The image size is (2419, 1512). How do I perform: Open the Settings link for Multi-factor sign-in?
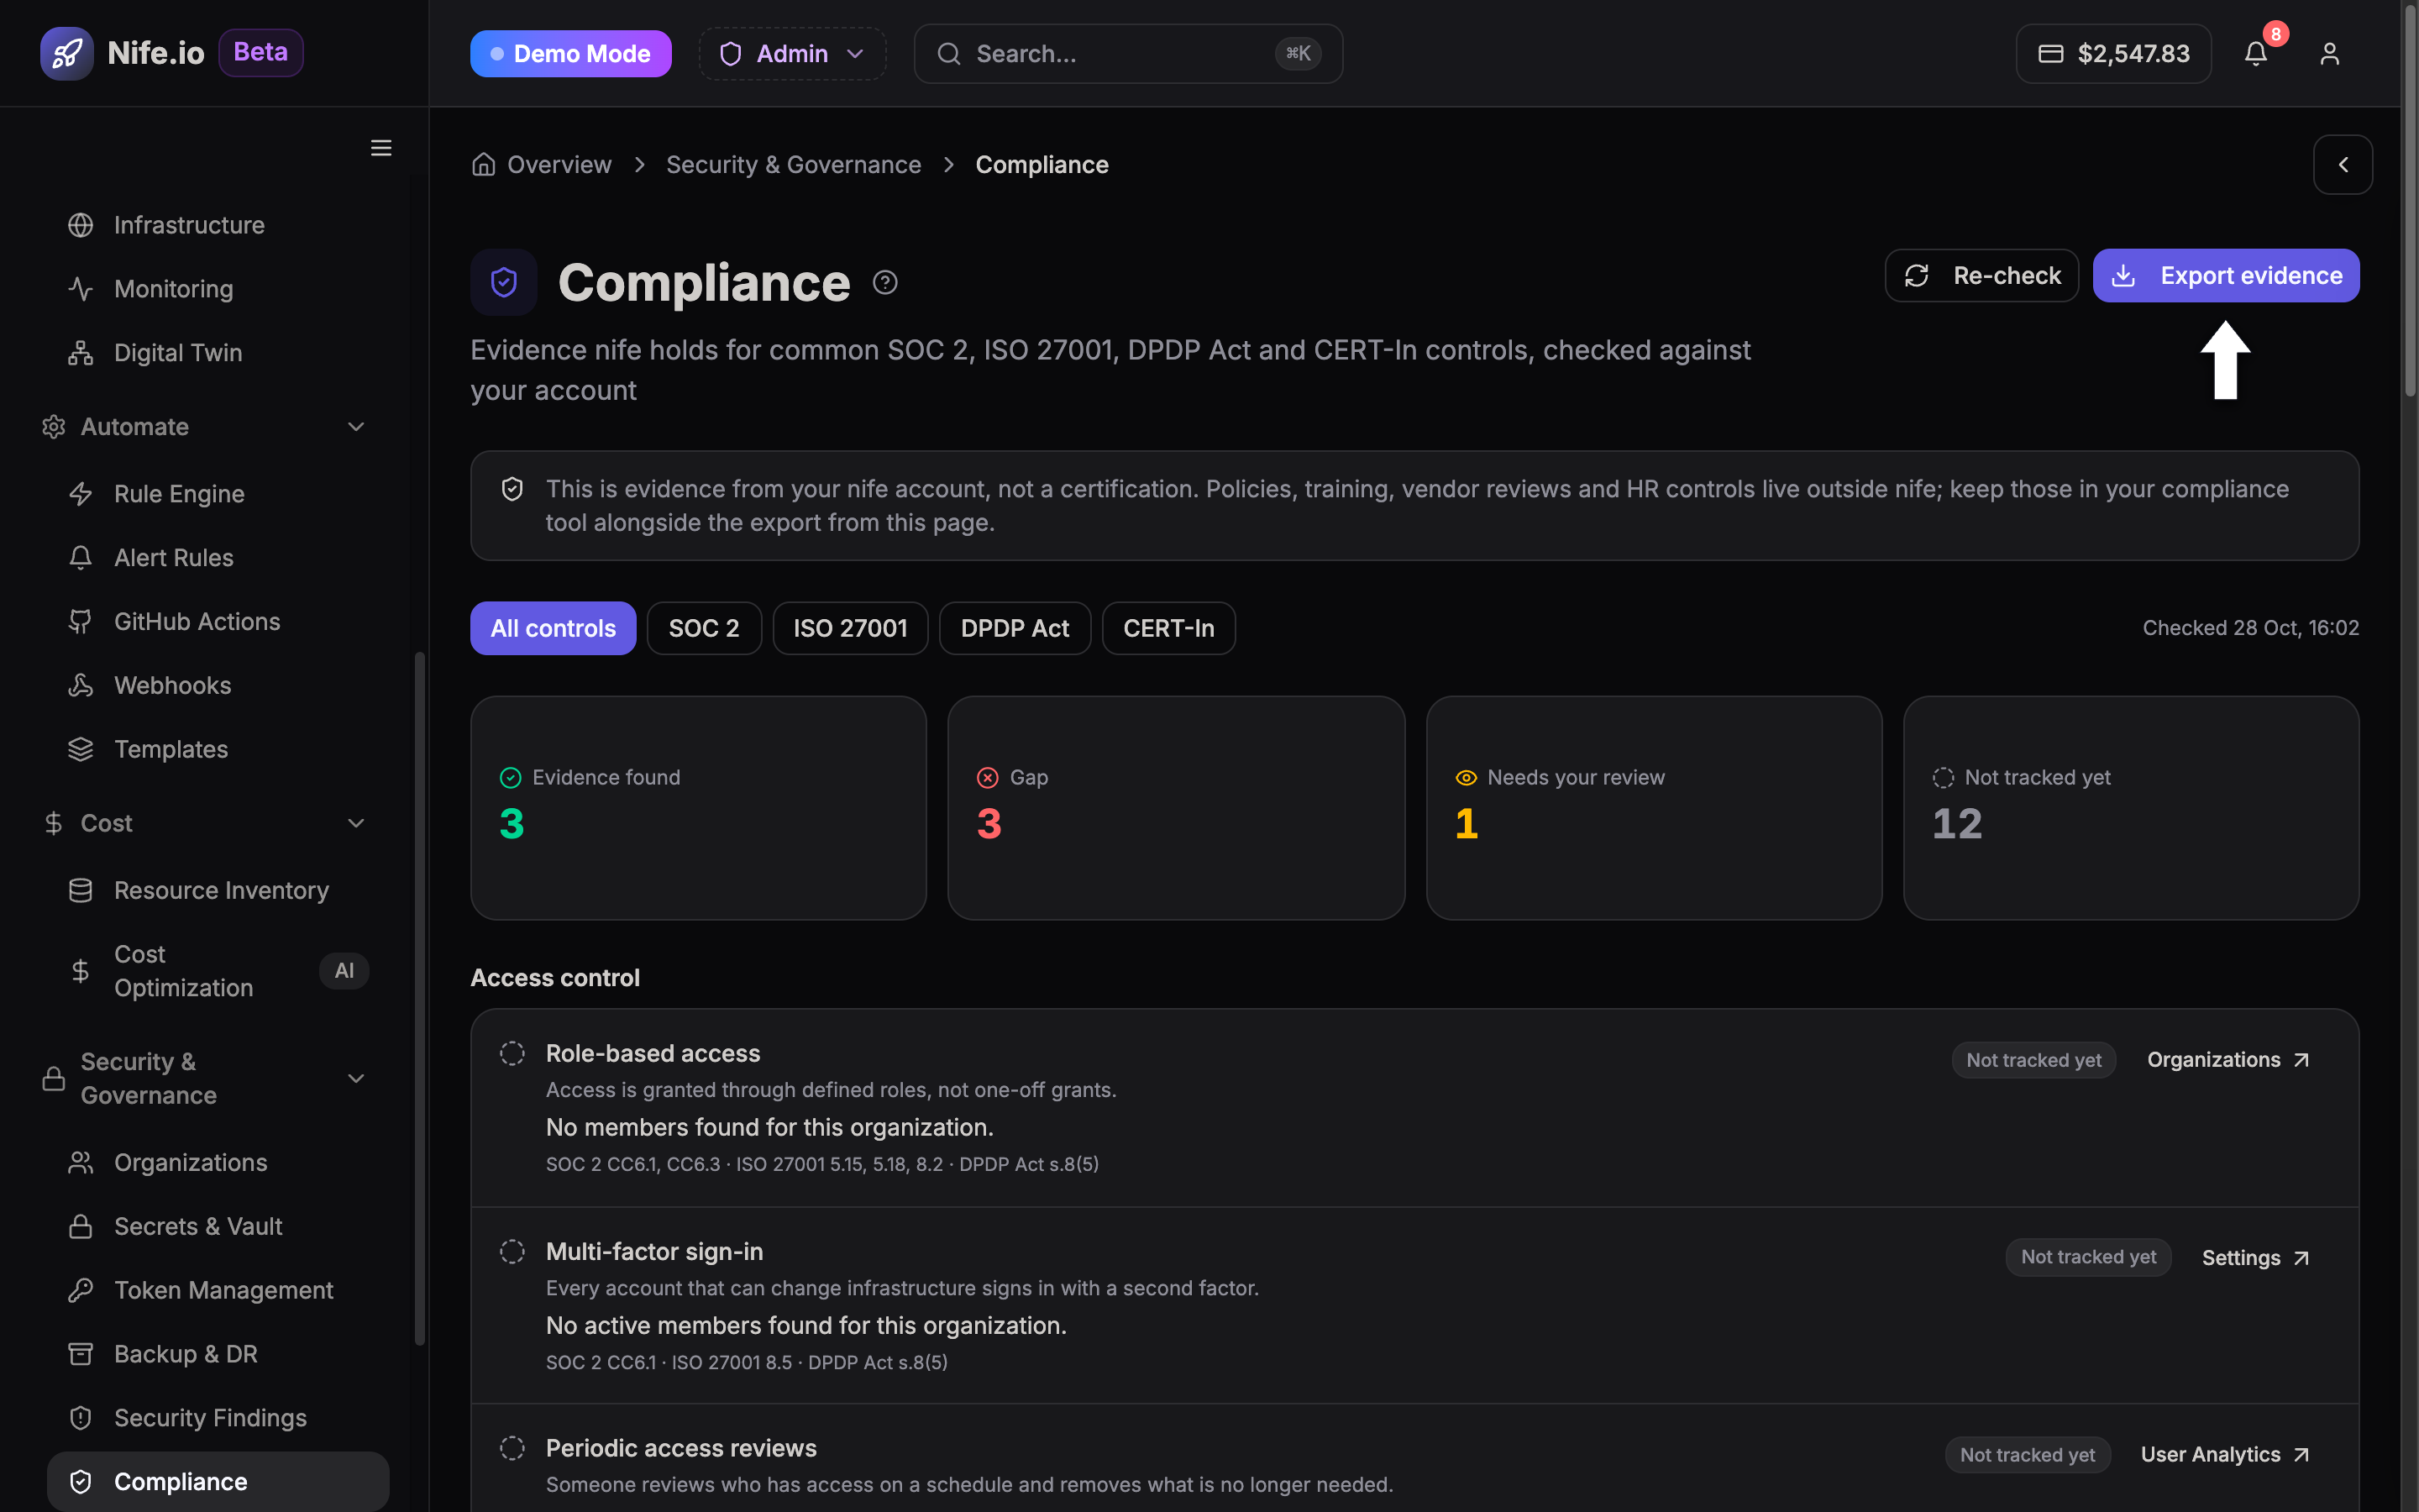(2255, 1258)
